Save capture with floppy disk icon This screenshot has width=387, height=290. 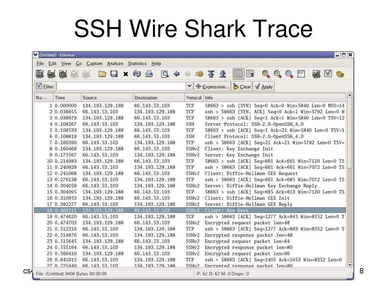(x=114, y=74)
